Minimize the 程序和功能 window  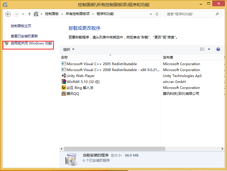click(x=201, y=4)
